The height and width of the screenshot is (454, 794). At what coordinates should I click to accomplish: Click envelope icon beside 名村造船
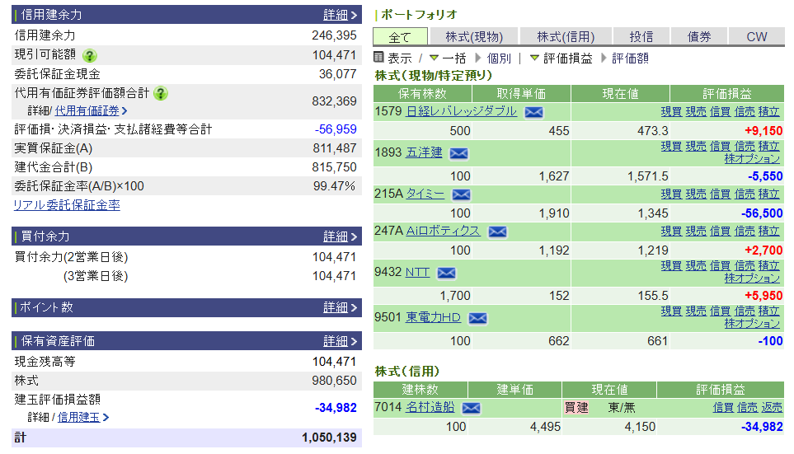tap(471, 408)
